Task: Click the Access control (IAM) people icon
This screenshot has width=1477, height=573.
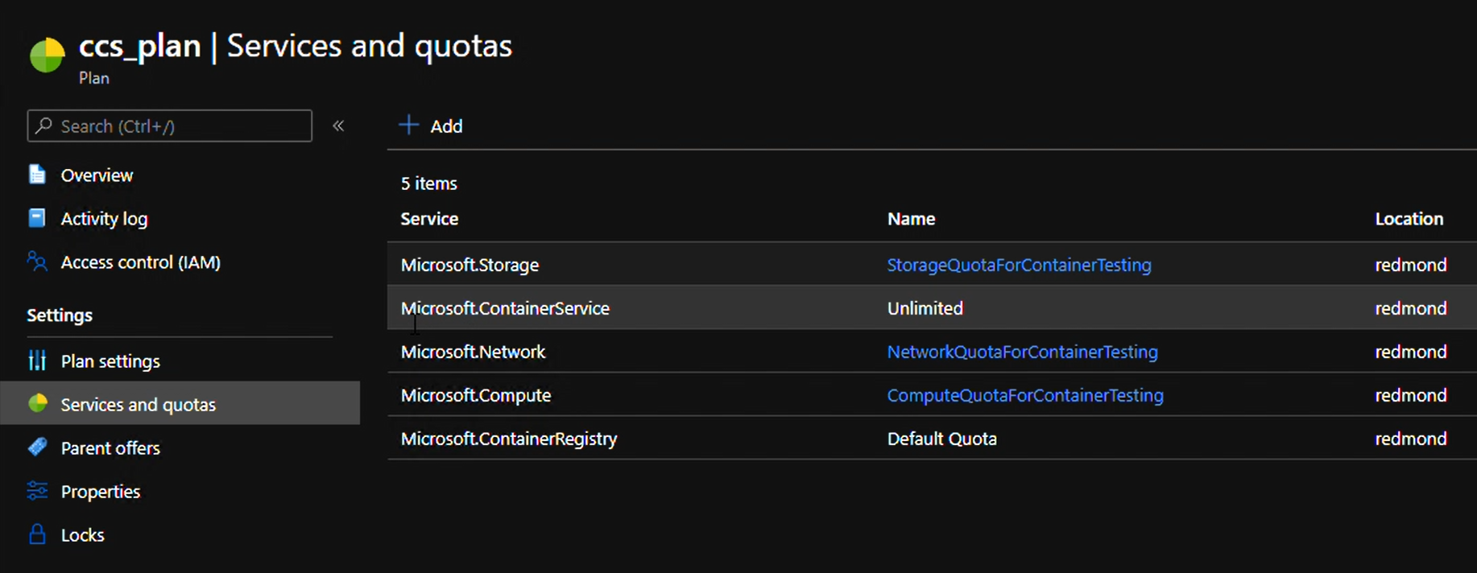Action: tap(37, 262)
